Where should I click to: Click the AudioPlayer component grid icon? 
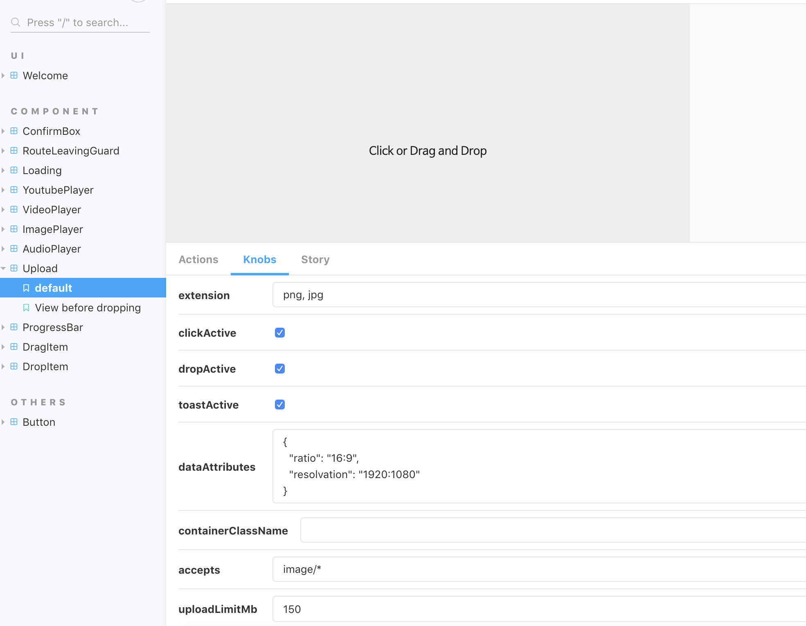pyautogui.click(x=14, y=248)
